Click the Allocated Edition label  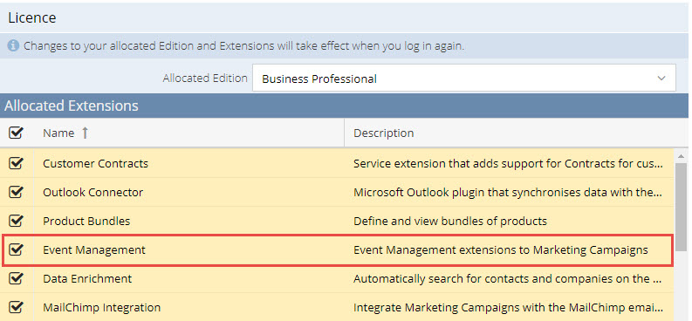tap(205, 78)
